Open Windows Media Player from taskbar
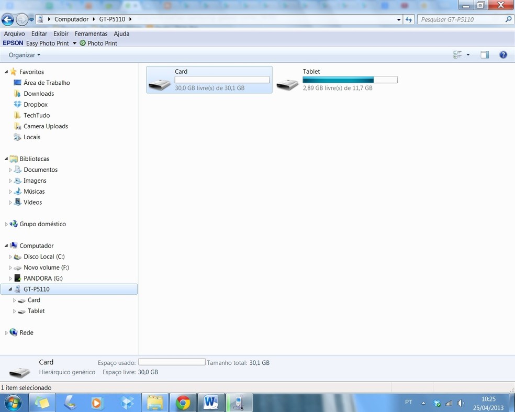 [x=97, y=403]
